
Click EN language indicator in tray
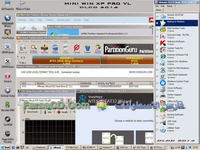[179, 147]
